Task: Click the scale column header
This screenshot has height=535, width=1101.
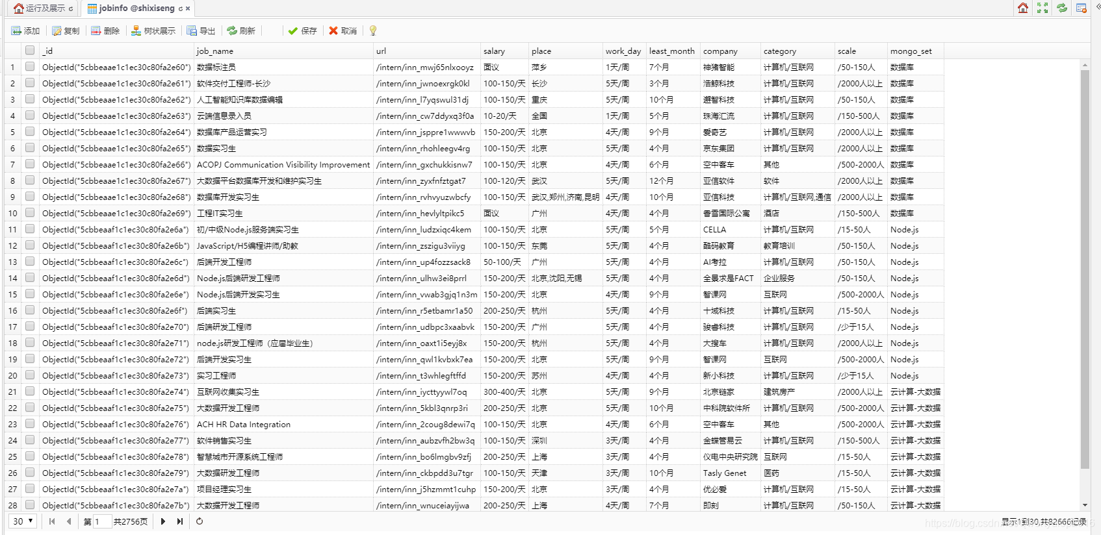Action: click(861, 51)
